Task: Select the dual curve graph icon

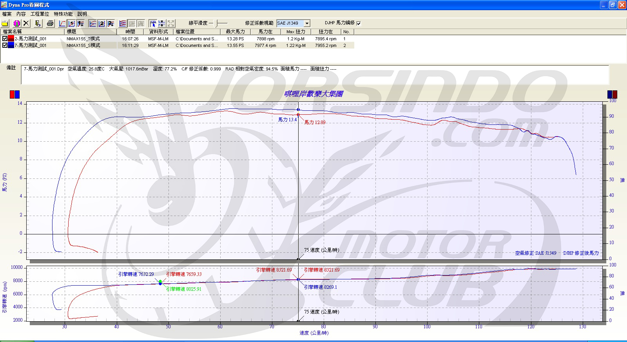Action: pyautogui.click(x=92, y=23)
